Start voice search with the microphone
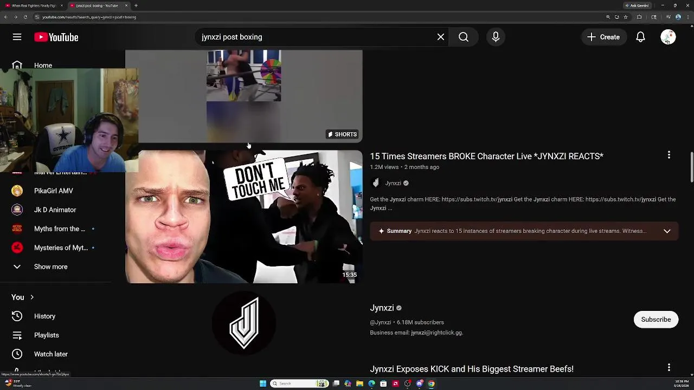694x390 pixels. click(496, 37)
